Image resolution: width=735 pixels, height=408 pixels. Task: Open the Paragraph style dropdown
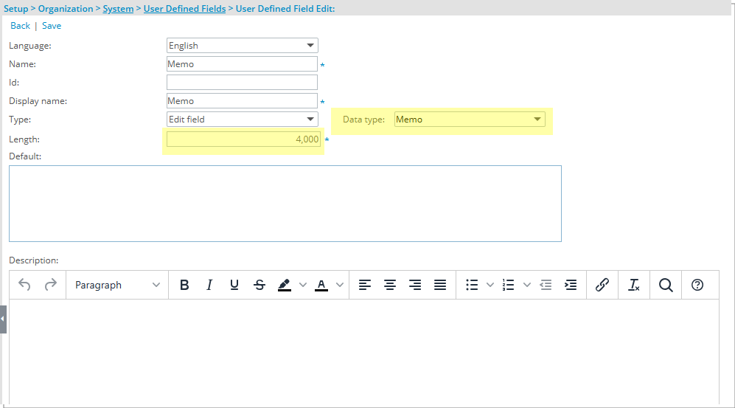coord(117,285)
